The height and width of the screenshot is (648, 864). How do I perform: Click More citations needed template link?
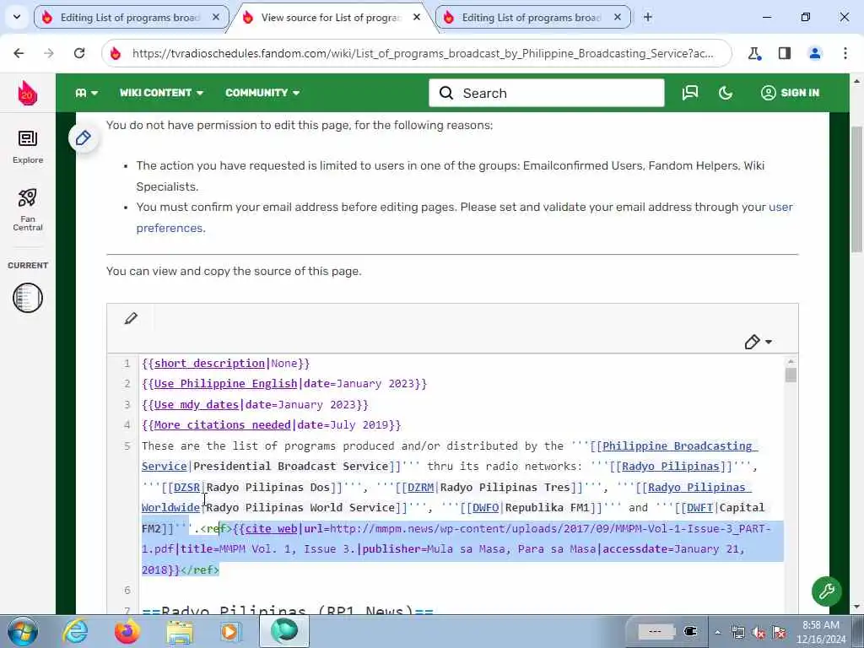[x=222, y=425]
